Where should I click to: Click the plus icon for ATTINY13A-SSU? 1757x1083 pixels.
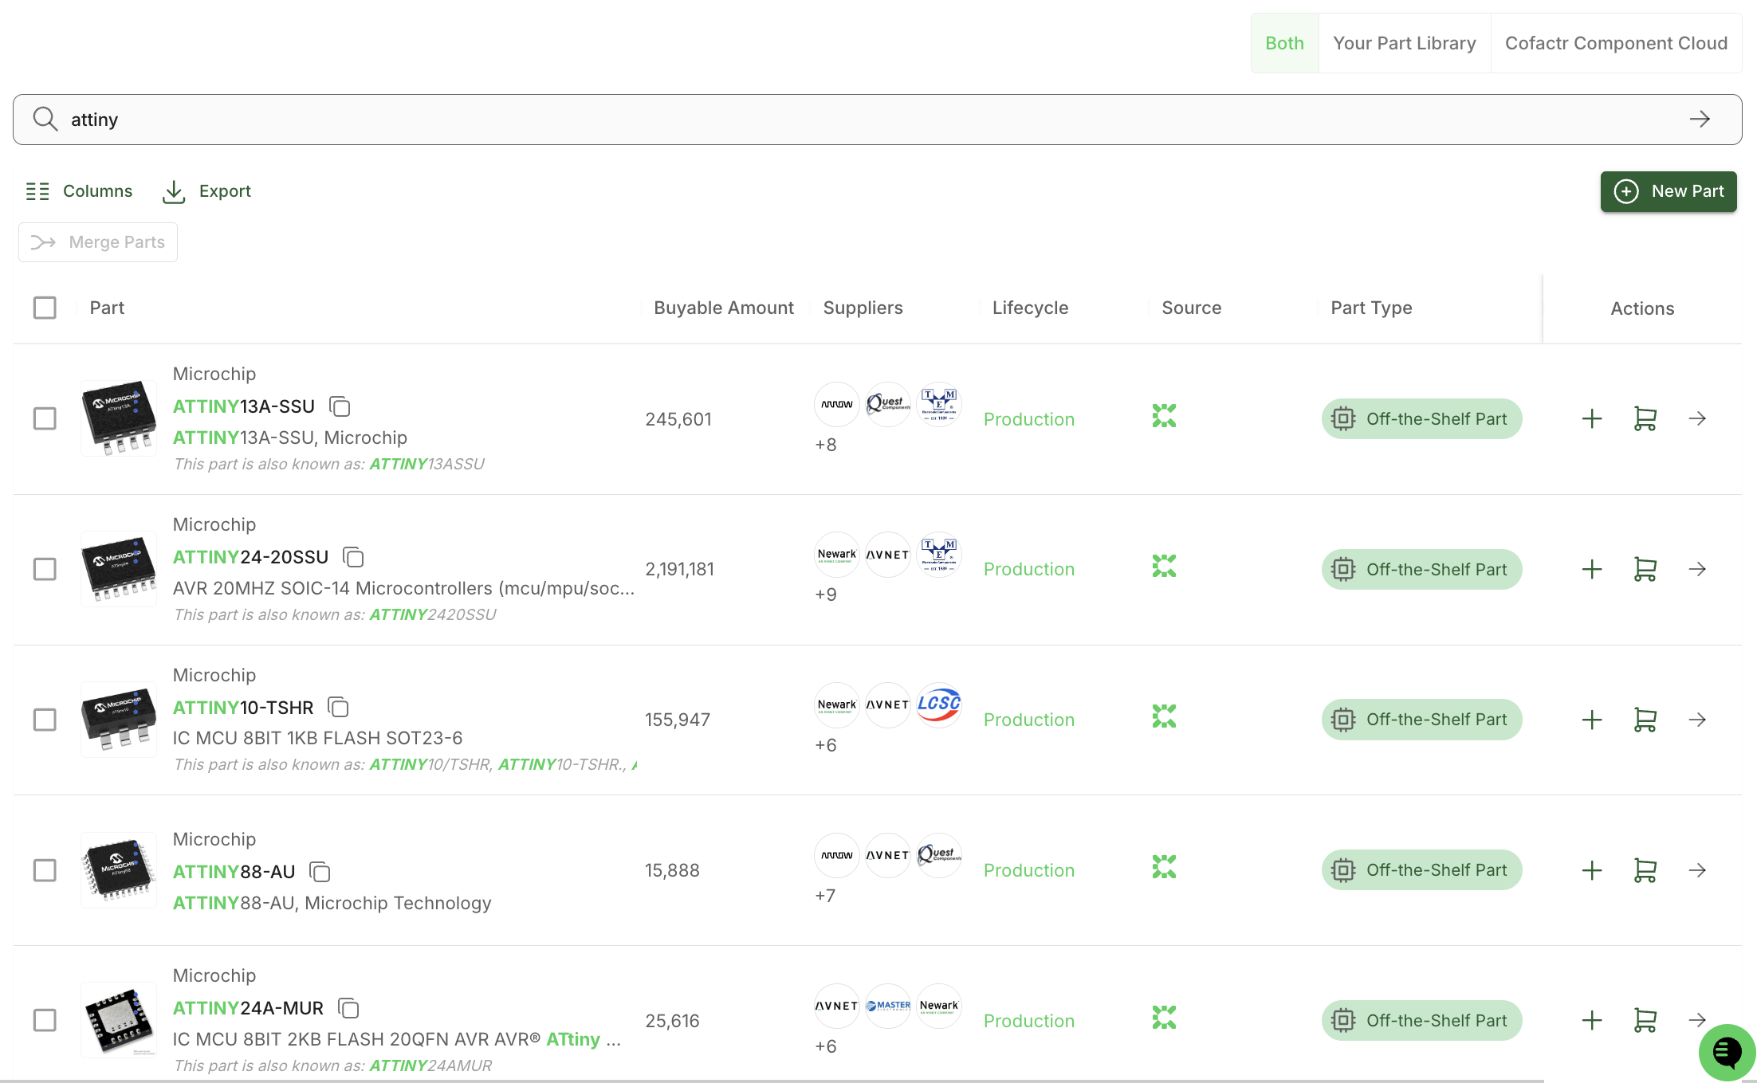pos(1592,418)
